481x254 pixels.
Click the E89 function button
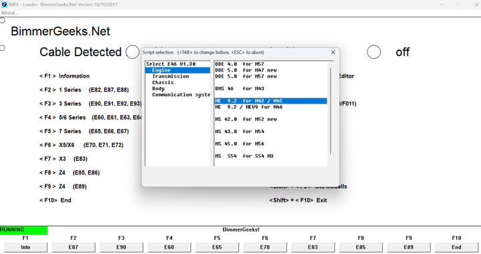408,247
